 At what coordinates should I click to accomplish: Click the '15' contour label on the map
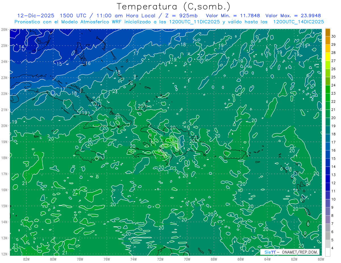pyautogui.click(x=59, y=64)
